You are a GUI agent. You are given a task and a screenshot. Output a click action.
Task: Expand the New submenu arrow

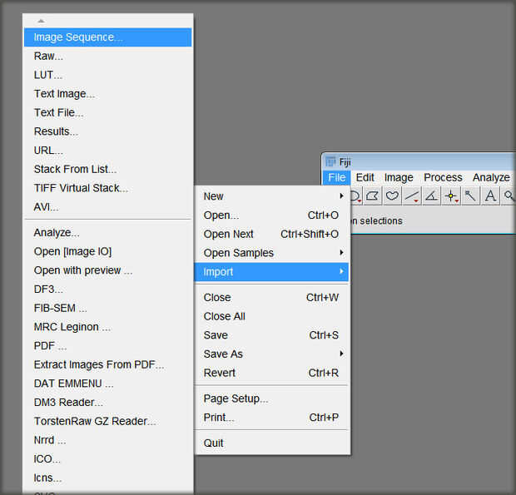pos(341,196)
